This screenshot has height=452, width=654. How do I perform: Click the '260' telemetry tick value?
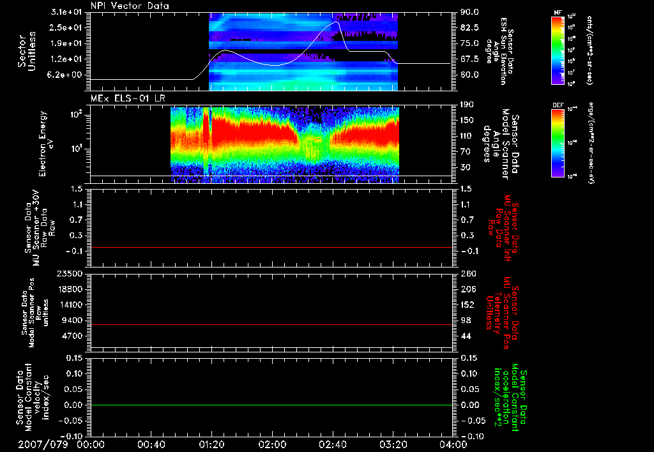(468, 273)
